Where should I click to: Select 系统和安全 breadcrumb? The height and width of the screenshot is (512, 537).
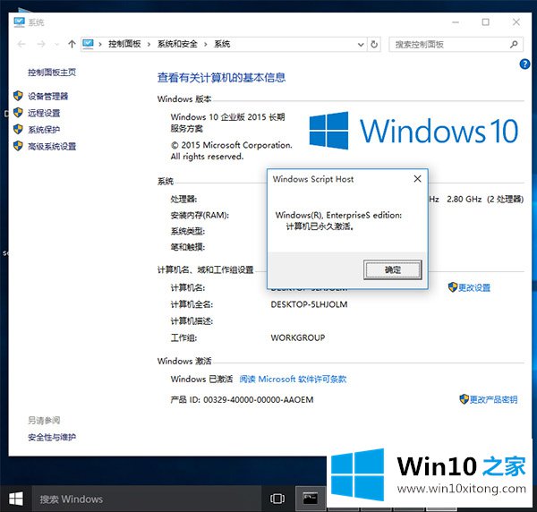pyautogui.click(x=177, y=44)
